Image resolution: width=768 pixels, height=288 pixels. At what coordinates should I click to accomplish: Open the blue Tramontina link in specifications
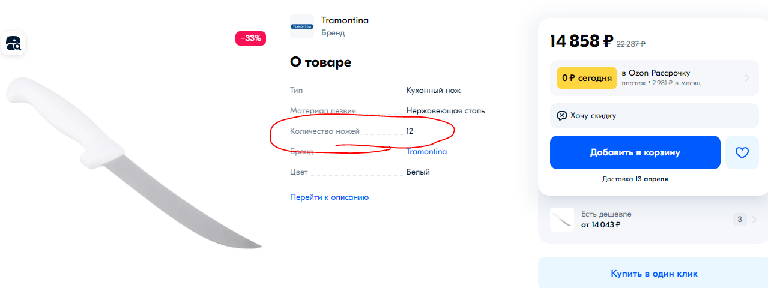pyautogui.click(x=426, y=152)
